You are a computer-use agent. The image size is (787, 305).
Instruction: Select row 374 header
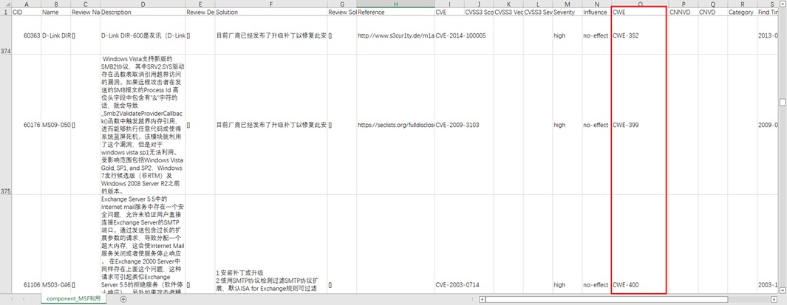tap(5, 35)
